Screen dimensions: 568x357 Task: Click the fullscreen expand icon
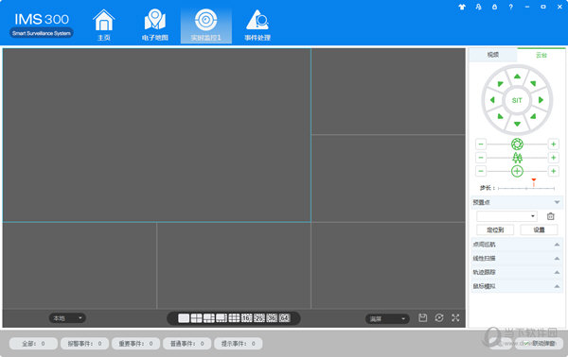(455, 318)
